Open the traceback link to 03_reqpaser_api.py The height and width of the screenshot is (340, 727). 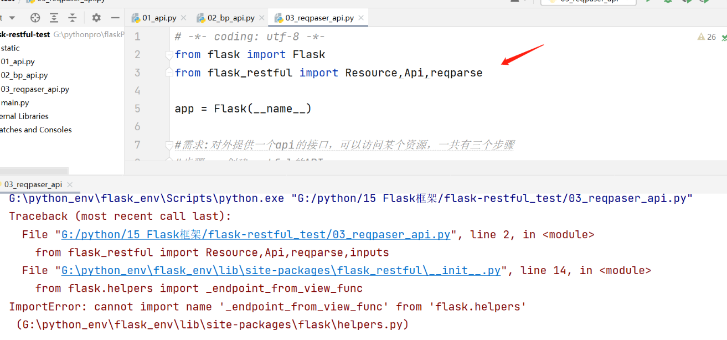click(255, 234)
